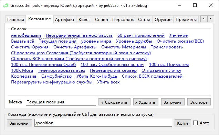Screen dimensions: 219x135
Task: Click Очистить Артефакты link
Action: pyautogui.click(x=75, y=47)
